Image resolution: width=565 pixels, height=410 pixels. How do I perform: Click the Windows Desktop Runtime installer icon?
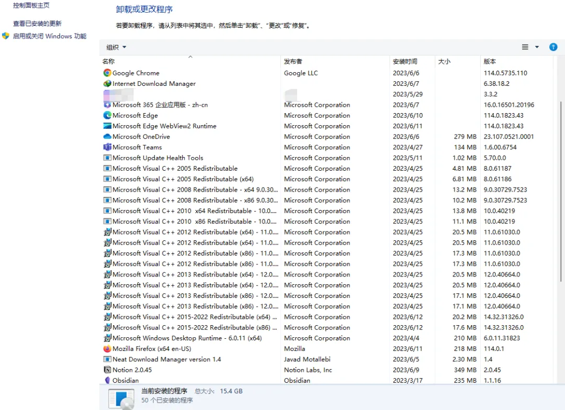(107, 338)
